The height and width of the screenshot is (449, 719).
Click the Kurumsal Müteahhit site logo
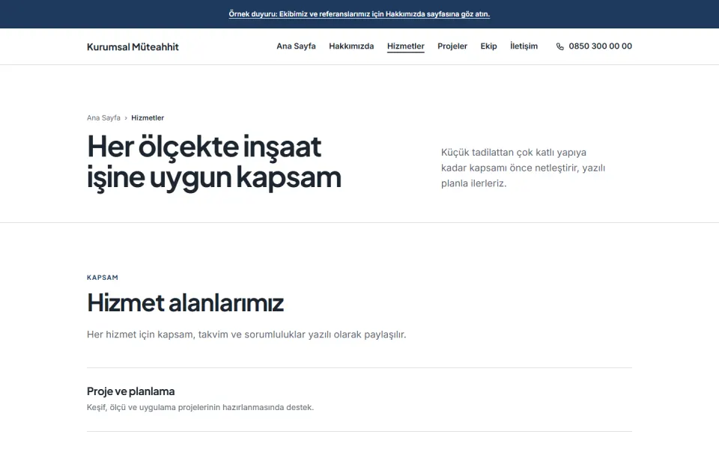click(x=133, y=46)
